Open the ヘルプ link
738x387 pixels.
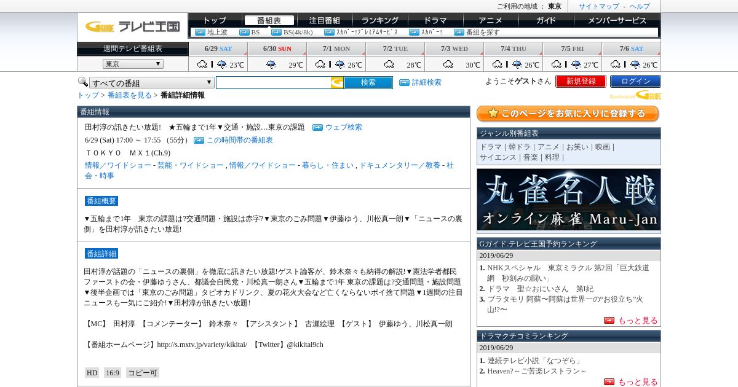point(640,6)
